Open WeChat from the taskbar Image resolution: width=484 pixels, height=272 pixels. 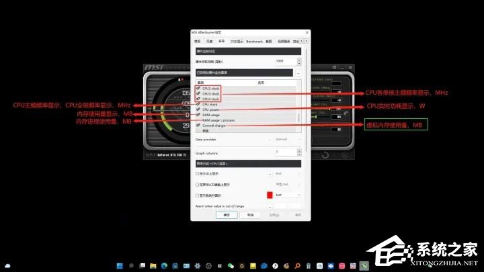[x=231, y=266]
